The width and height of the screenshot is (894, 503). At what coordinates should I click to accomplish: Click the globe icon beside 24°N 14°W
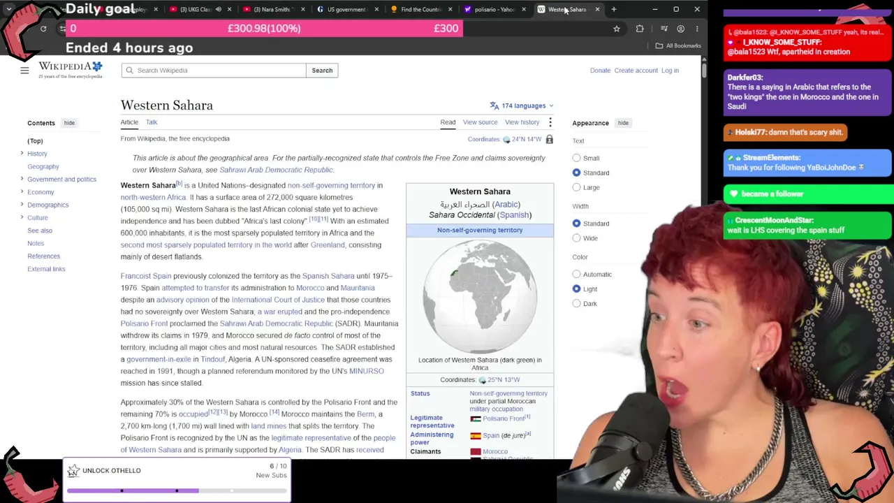[507, 140]
